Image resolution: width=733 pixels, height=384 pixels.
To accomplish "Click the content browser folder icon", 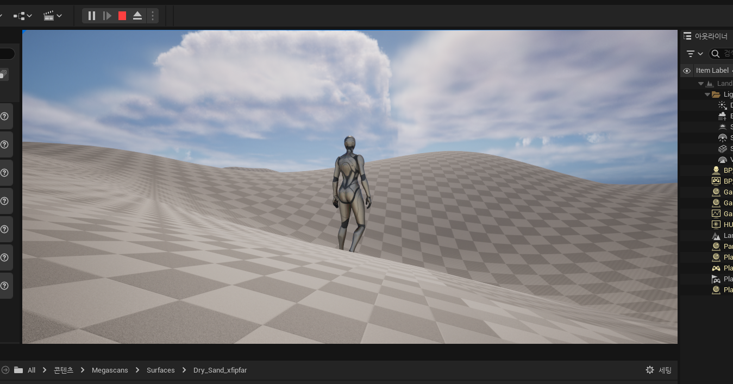I will [x=18, y=370].
